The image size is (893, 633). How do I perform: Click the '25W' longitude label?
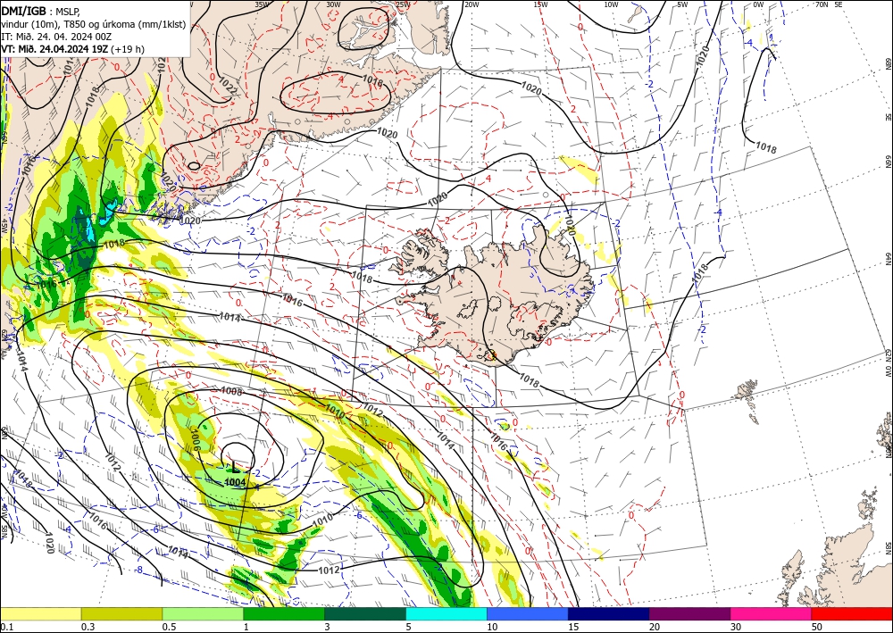click(x=403, y=4)
